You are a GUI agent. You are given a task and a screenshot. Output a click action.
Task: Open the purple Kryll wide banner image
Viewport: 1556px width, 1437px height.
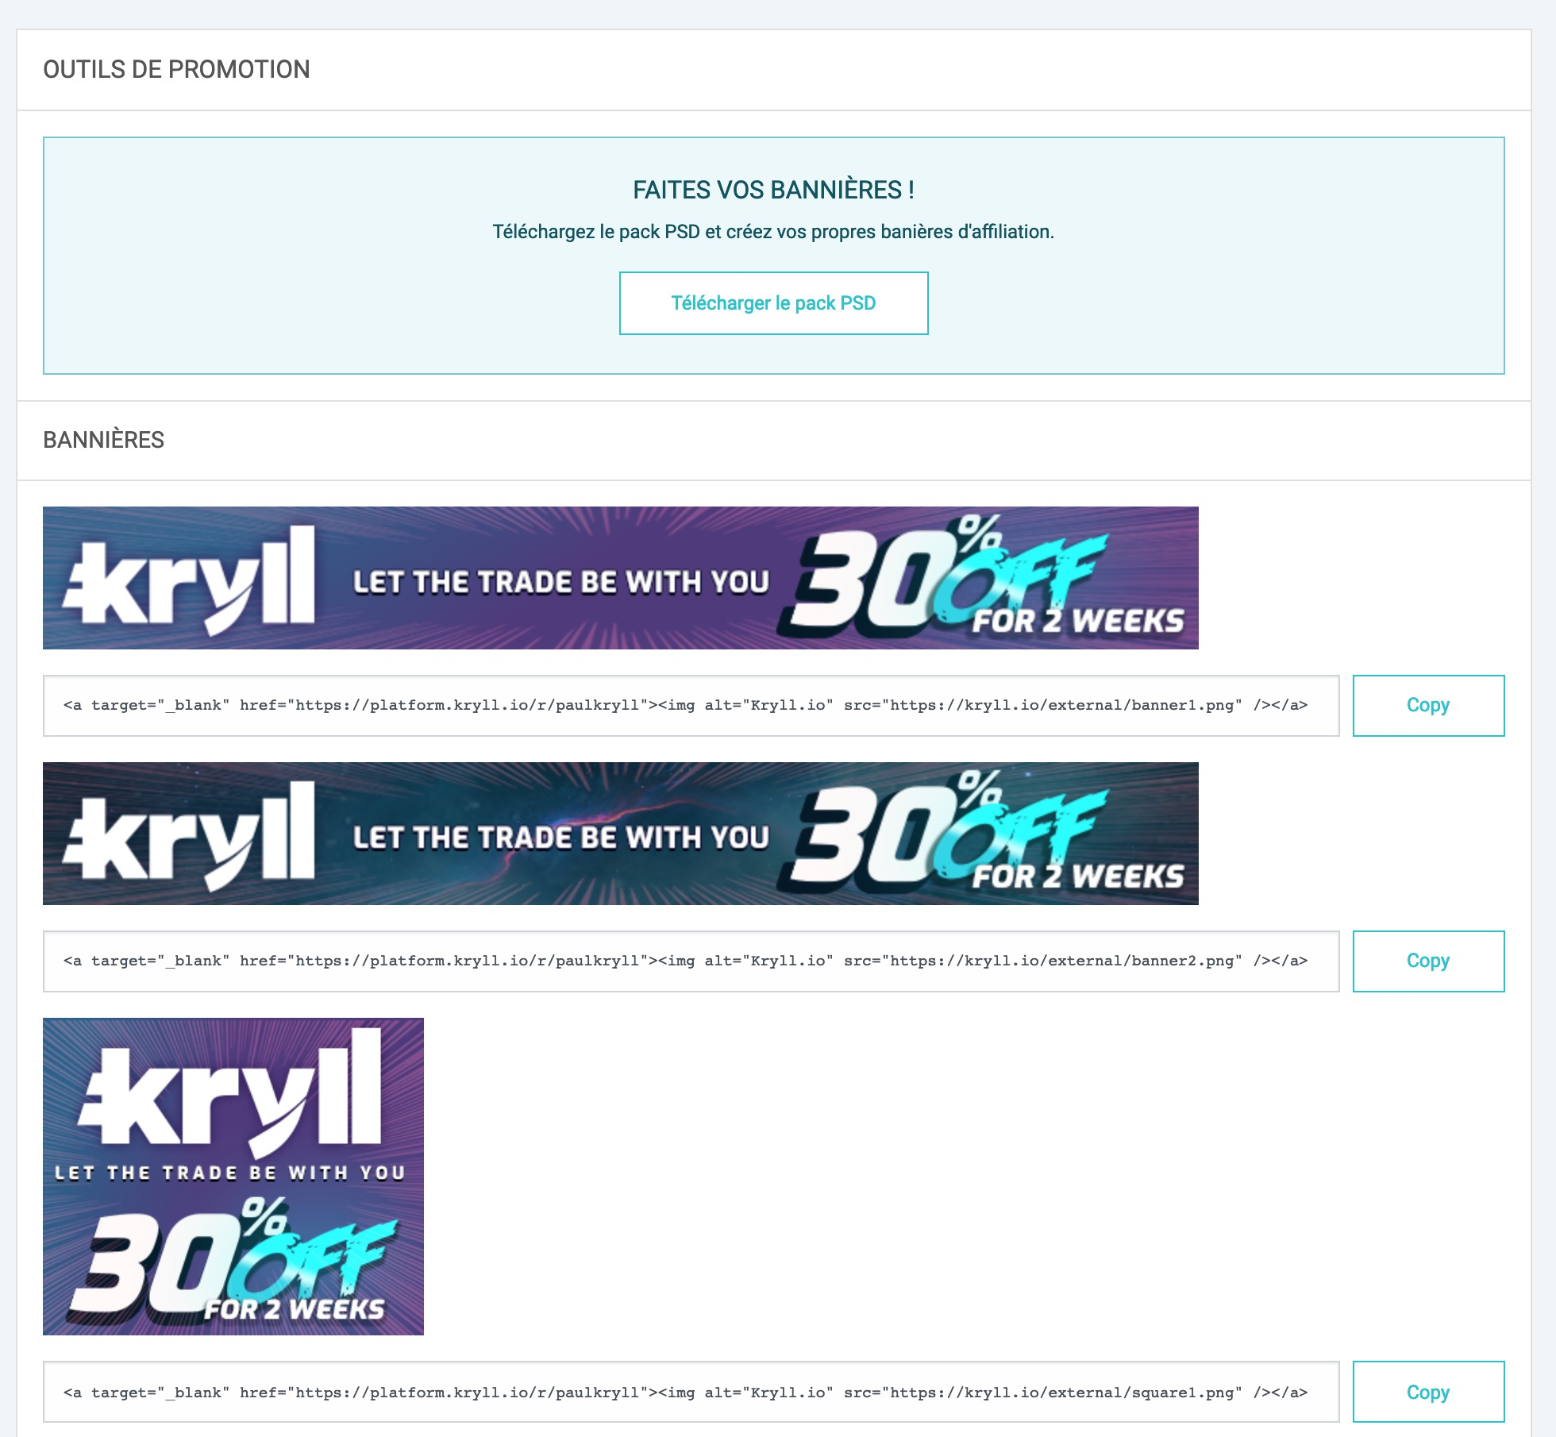pyautogui.click(x=621, y=578)
